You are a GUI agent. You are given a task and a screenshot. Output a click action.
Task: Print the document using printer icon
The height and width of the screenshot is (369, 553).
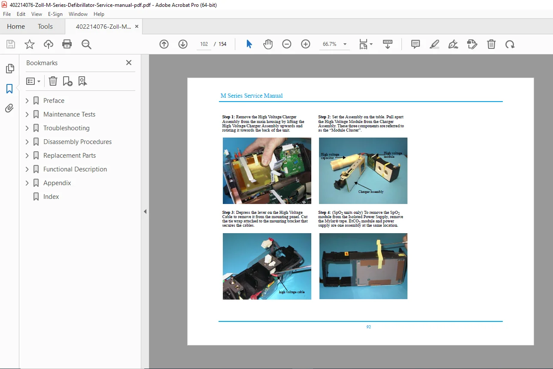[67, 44]
